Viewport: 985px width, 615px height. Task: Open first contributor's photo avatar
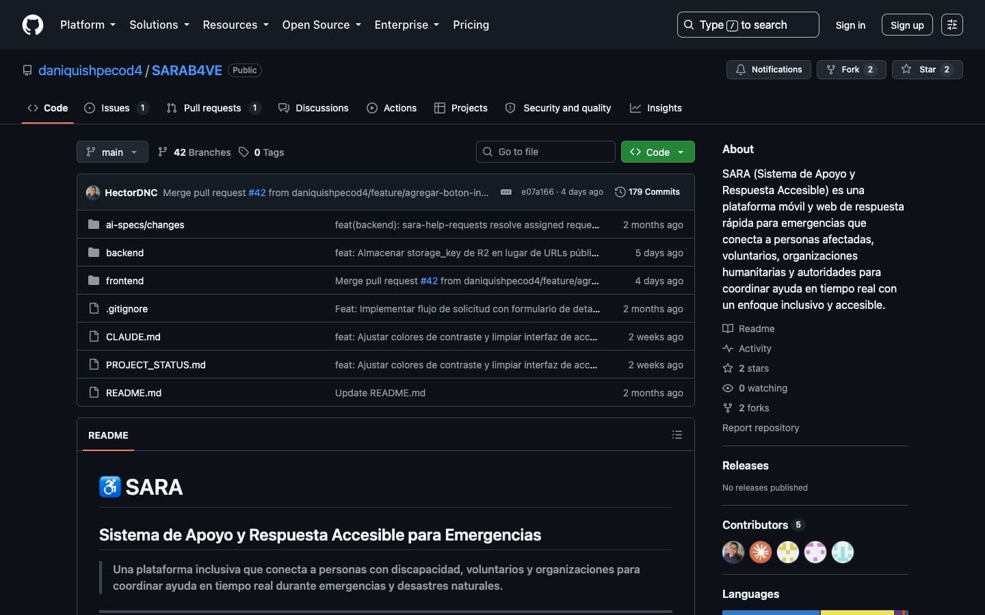point(733,552)
